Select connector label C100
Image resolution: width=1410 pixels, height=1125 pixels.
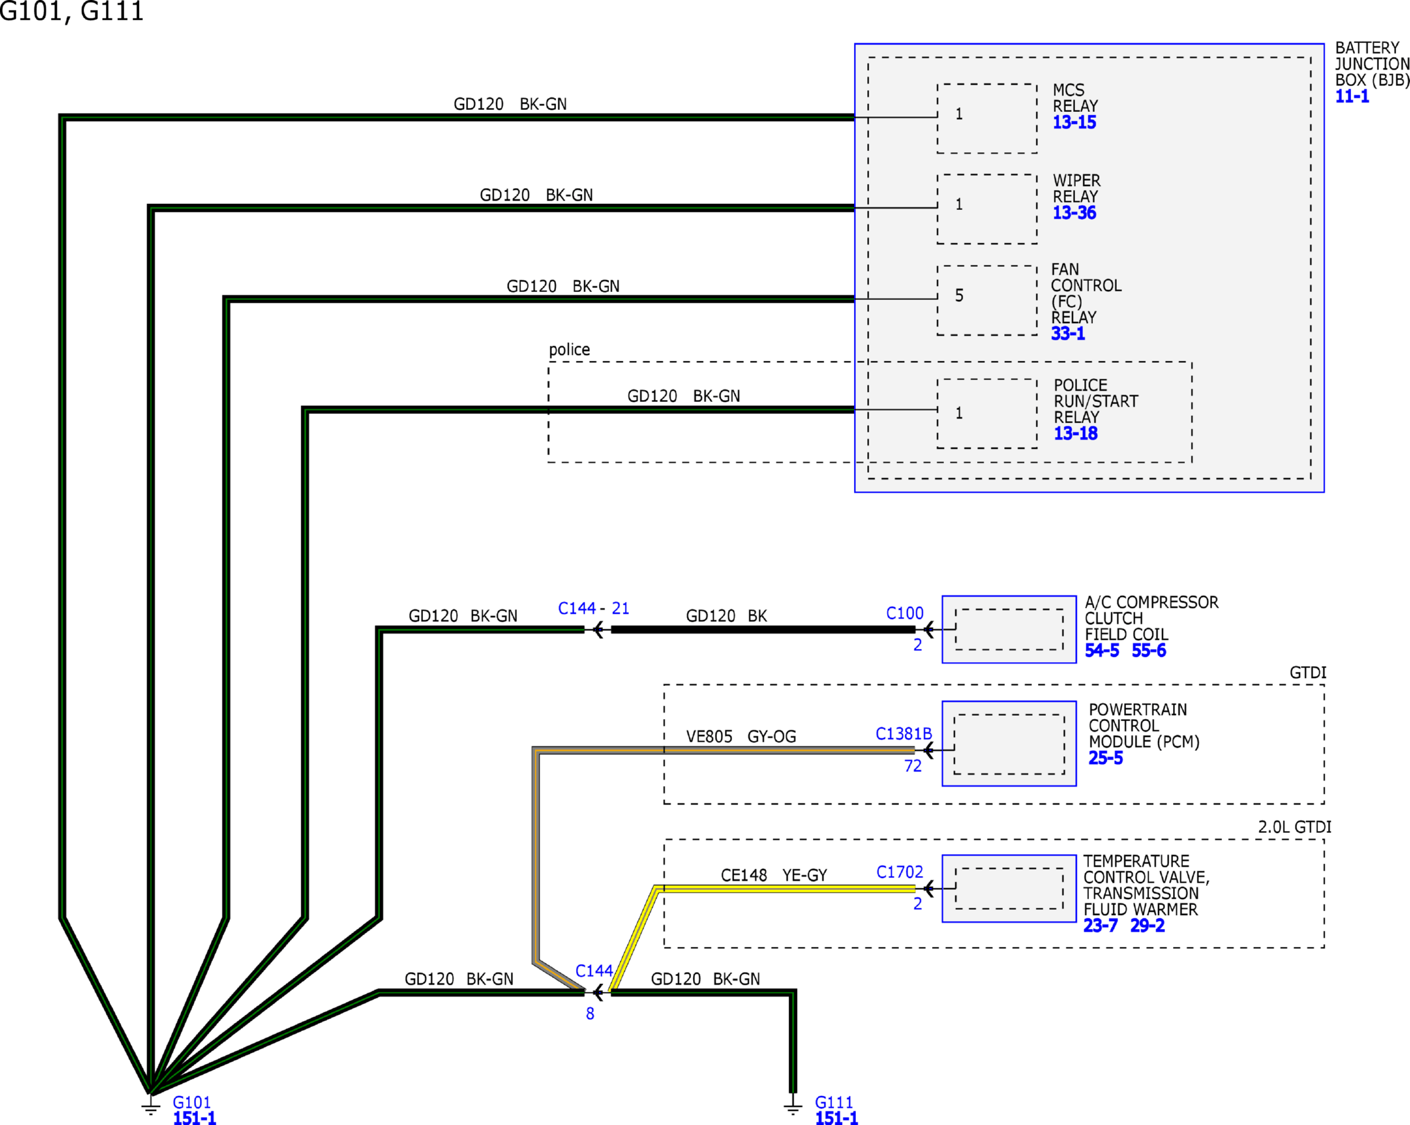click(904, 613)
